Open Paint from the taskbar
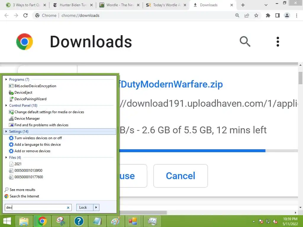This screenshot has height=227, width=303. (x=116, y=221)
